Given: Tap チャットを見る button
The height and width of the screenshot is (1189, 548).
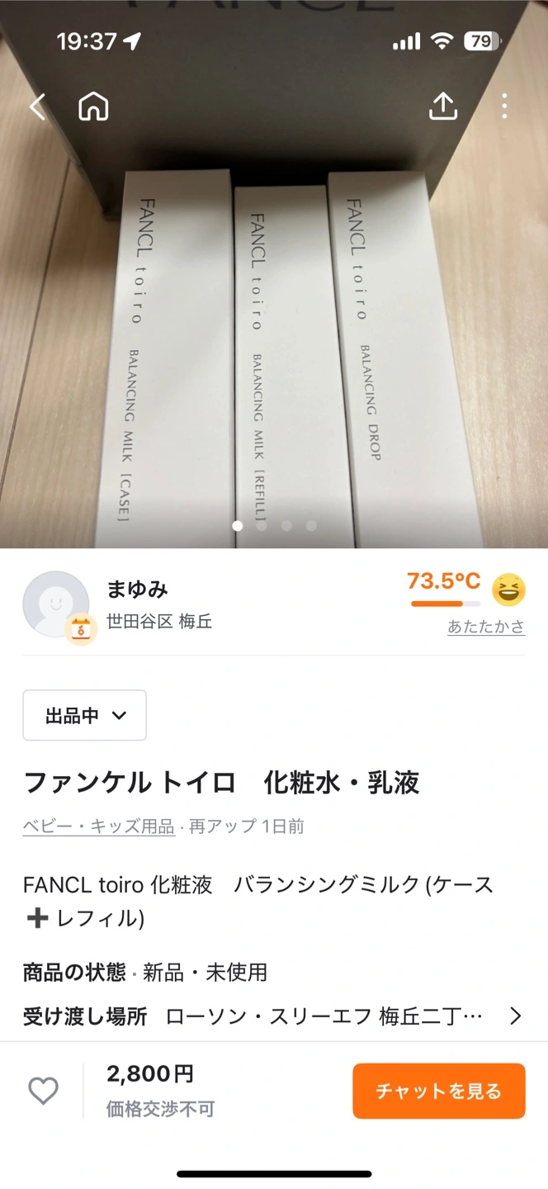Looking at the screenshot, I should 439,1091.
